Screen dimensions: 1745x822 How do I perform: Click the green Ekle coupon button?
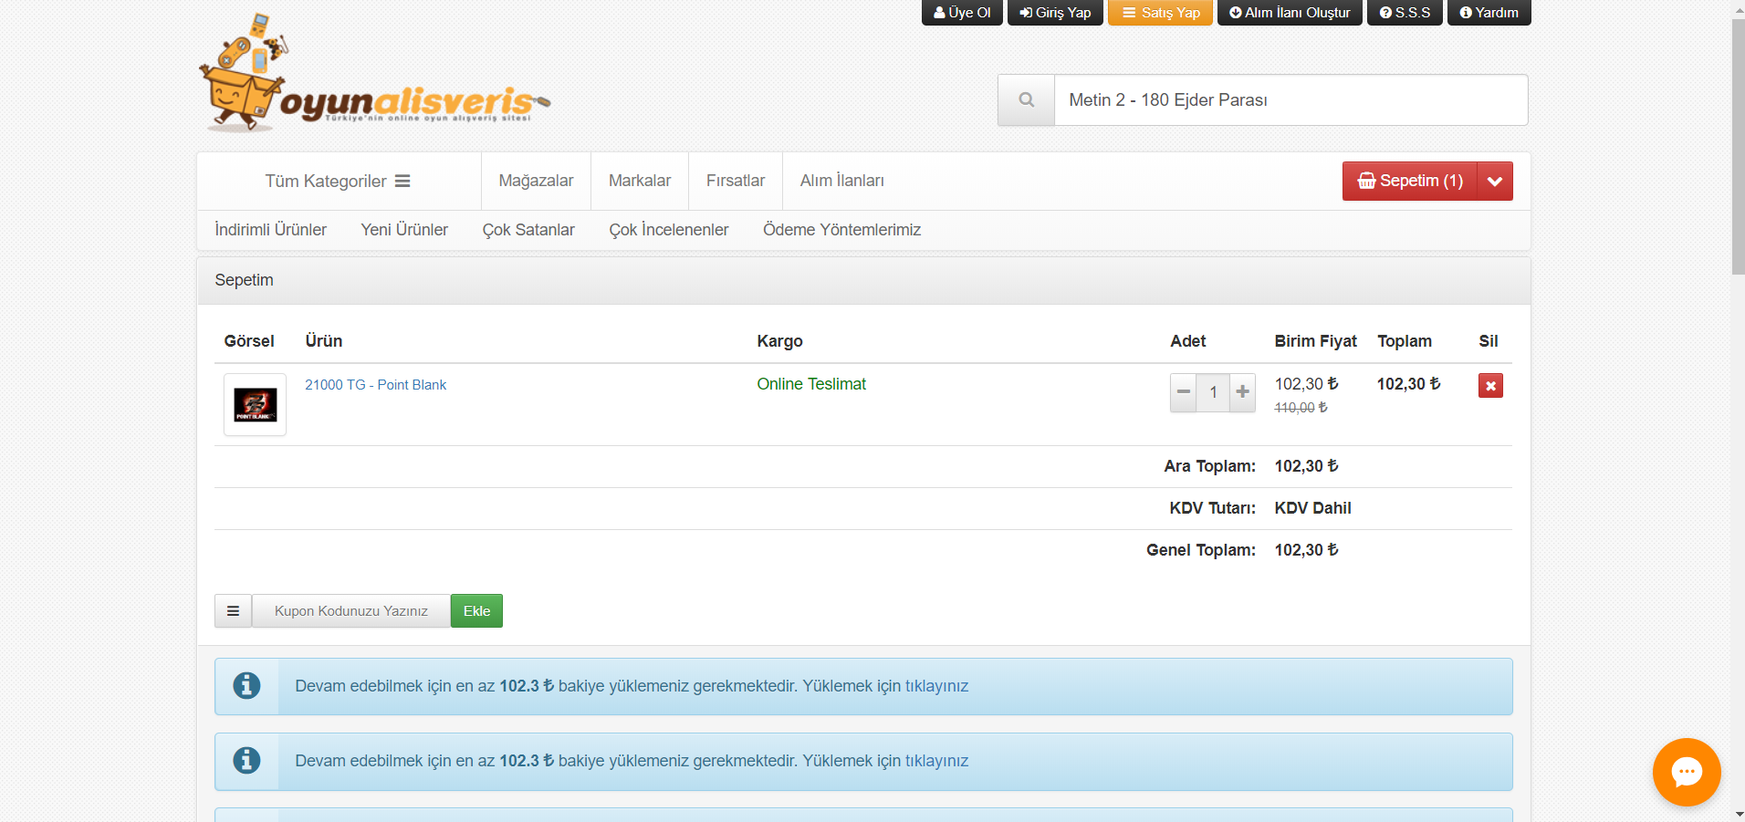click(476, 610)
